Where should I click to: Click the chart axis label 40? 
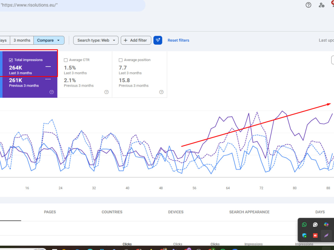(127, 188)
